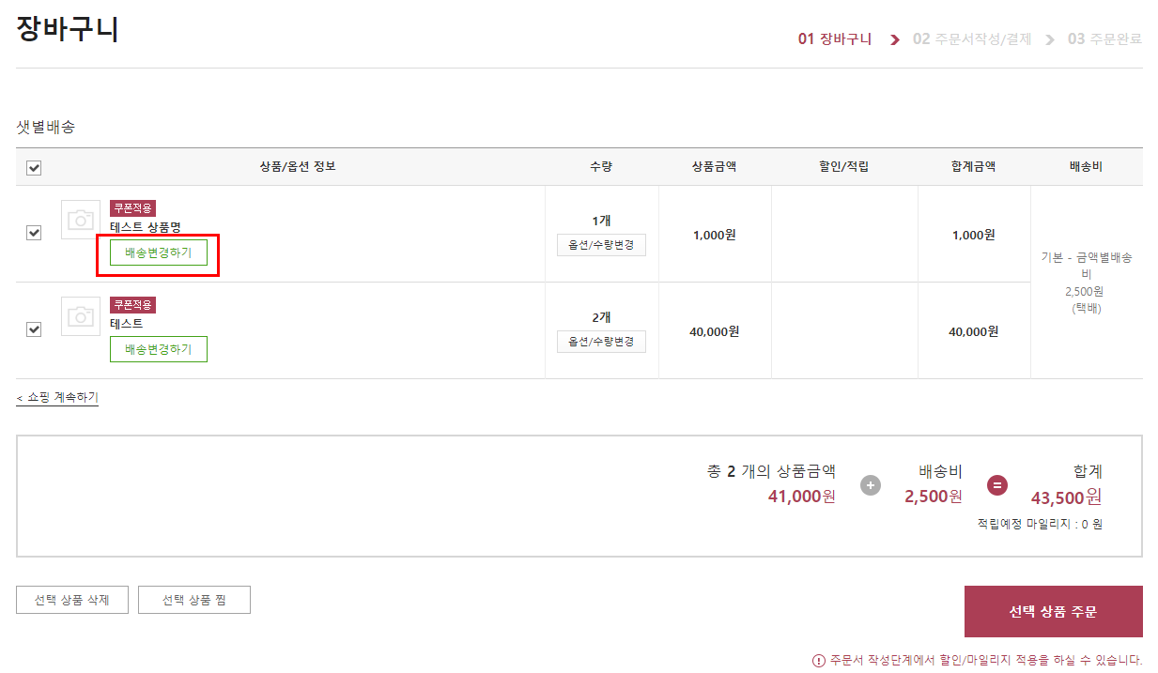This screenshot has height=673, width=1158.
Task: Open 옵션/수량변경 for the 1개 item
Action: tap(601, 245)
